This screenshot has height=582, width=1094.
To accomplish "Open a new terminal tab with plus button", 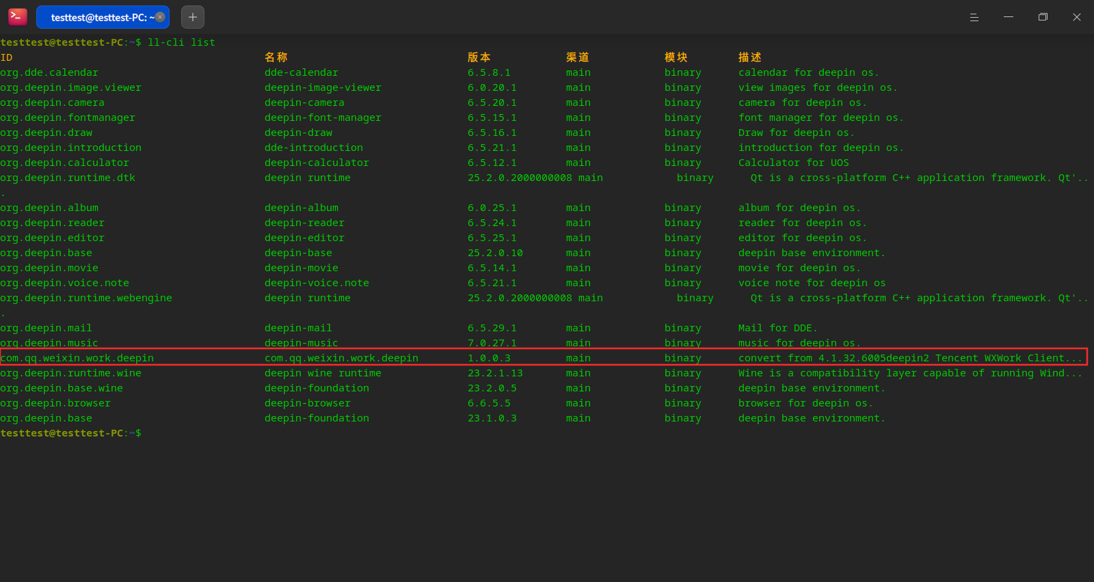I will click(193, 17).
